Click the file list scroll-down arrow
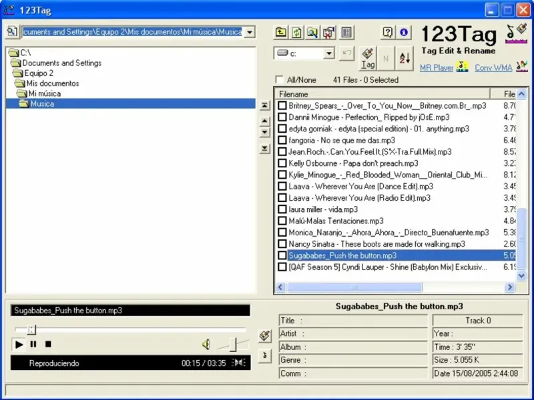This screenshot has height=400, width=534. click(521, 276)
